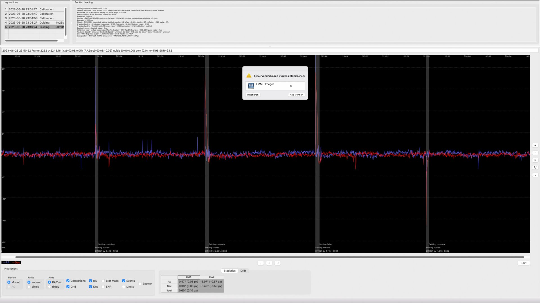540x303 pixels.
Task: Enable the Scatter checkbox
Action: (140, 284)
